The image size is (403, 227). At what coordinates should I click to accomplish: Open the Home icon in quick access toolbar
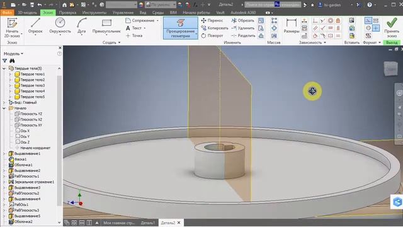(64, 4)
